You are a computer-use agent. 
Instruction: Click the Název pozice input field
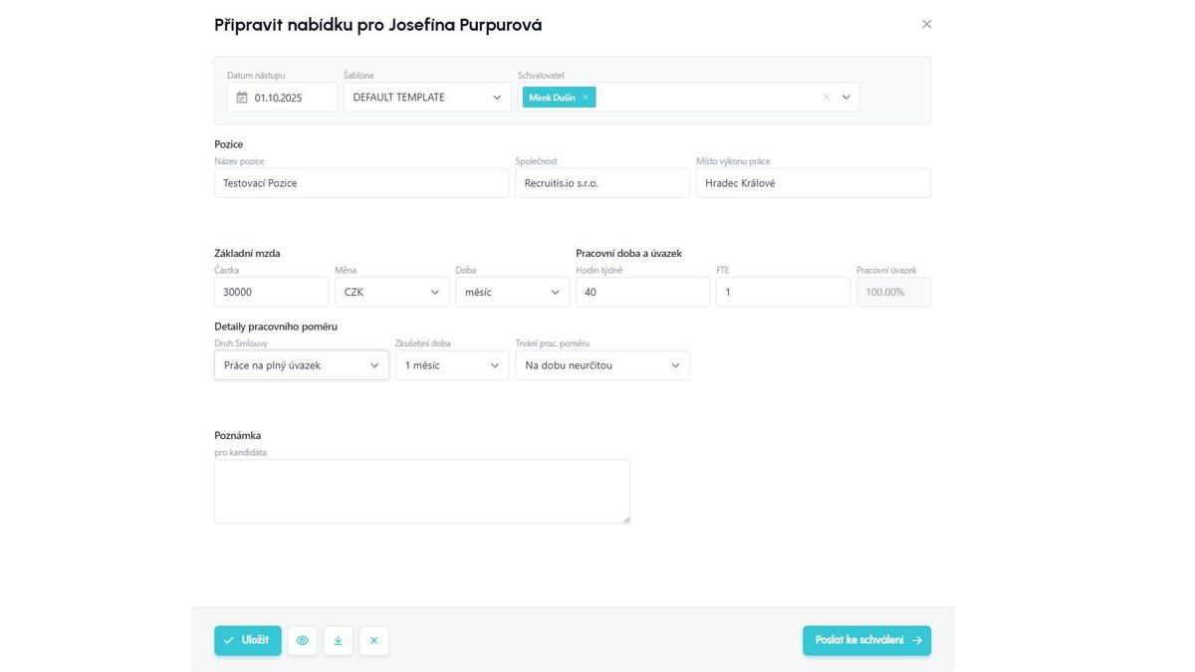tap(360, 183)
